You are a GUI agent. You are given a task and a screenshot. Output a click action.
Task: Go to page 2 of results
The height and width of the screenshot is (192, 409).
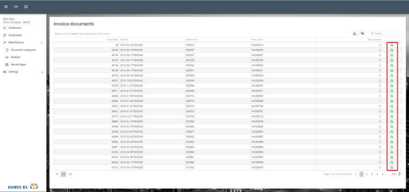[x=367, y=174]
